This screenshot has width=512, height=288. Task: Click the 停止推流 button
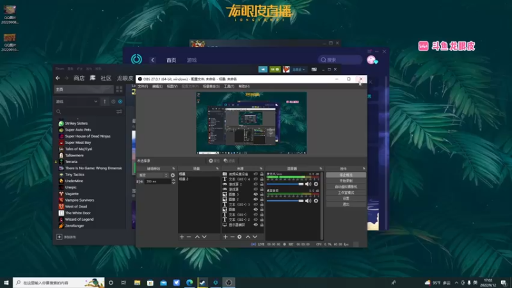tap(346, 175)
